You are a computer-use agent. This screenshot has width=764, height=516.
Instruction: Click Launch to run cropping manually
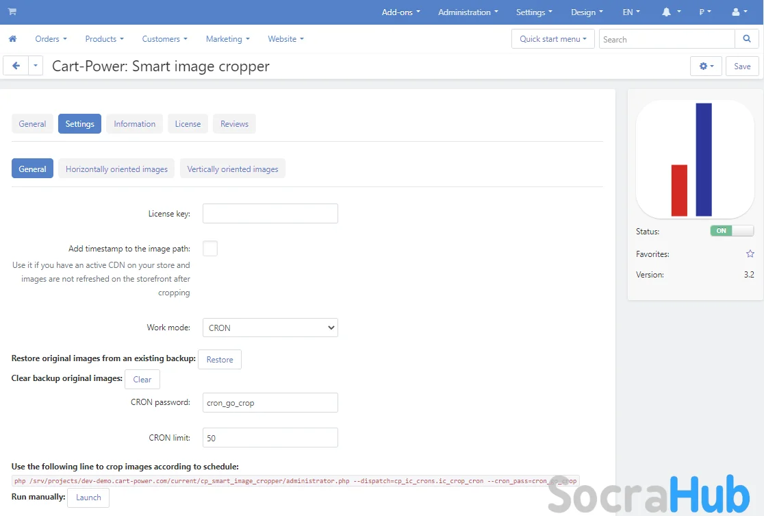click(88, 497)
